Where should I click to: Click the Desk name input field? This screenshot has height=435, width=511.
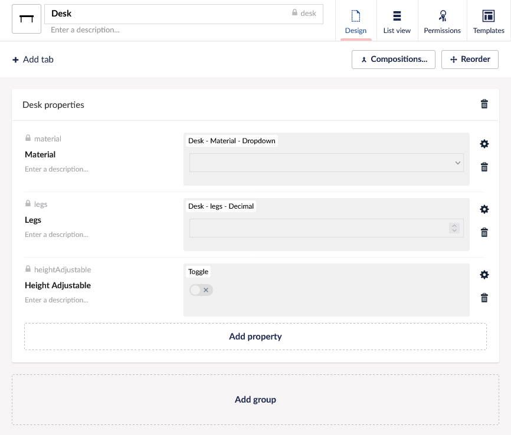point(168,14)
